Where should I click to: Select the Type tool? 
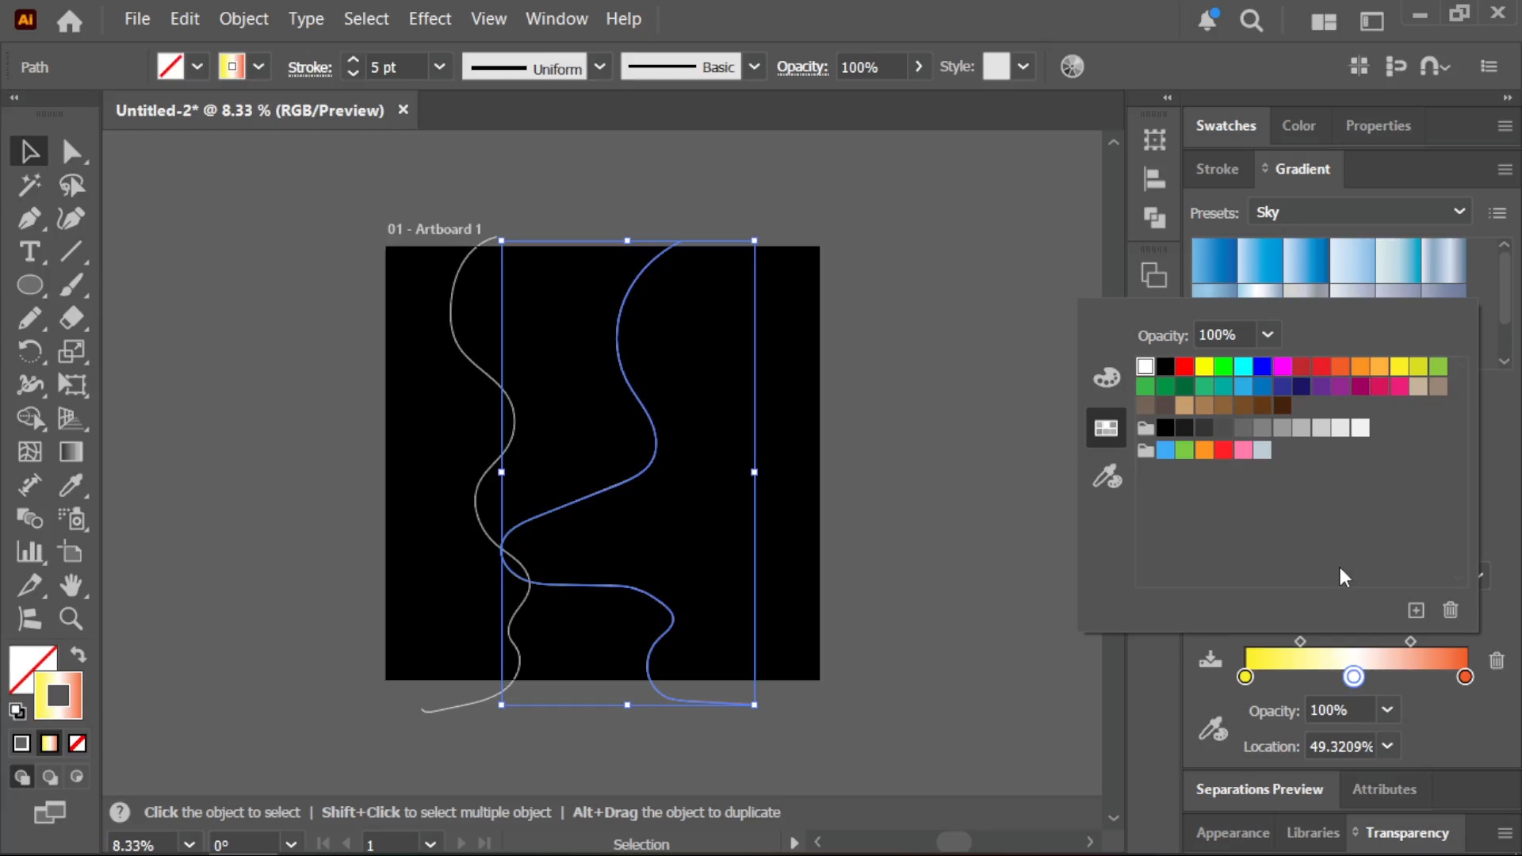coord(29,252)
